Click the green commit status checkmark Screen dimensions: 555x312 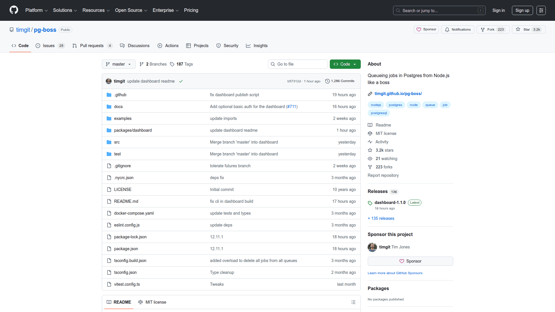point(181,81)
